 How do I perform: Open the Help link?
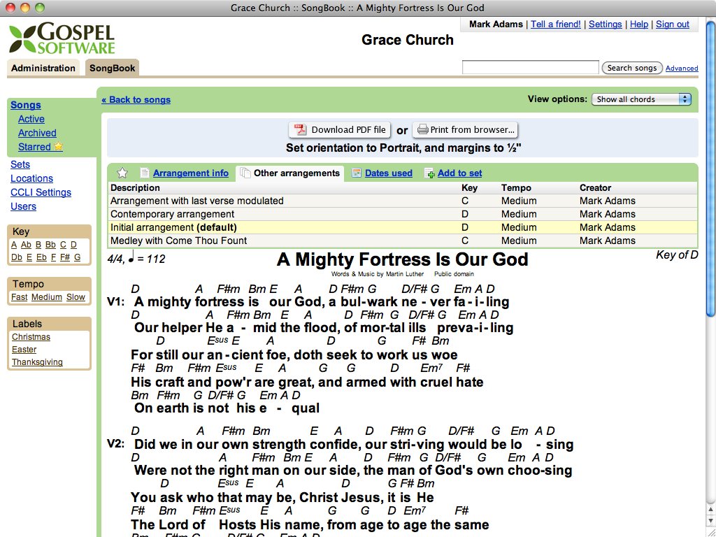[x=639, y=24]
